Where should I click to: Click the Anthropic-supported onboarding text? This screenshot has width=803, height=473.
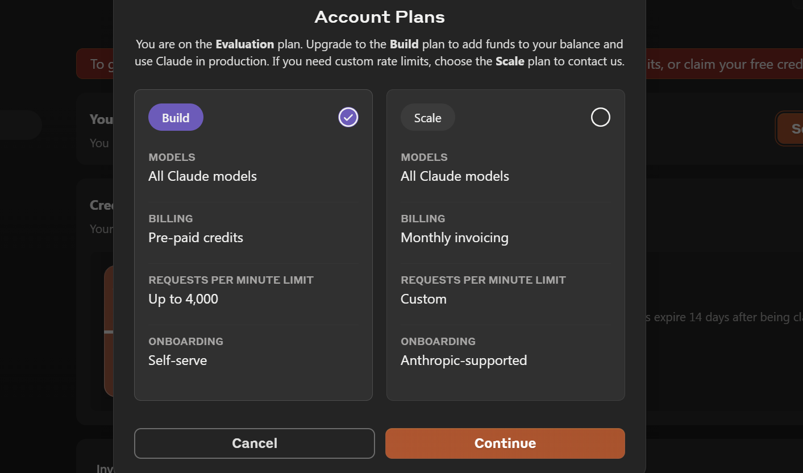pos(464,360)
